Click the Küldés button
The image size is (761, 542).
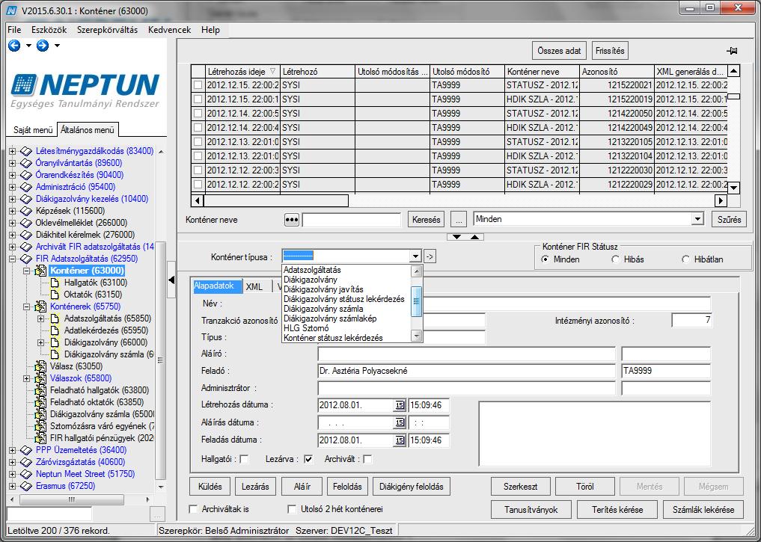pyautogui.click(x=210, y=486)
